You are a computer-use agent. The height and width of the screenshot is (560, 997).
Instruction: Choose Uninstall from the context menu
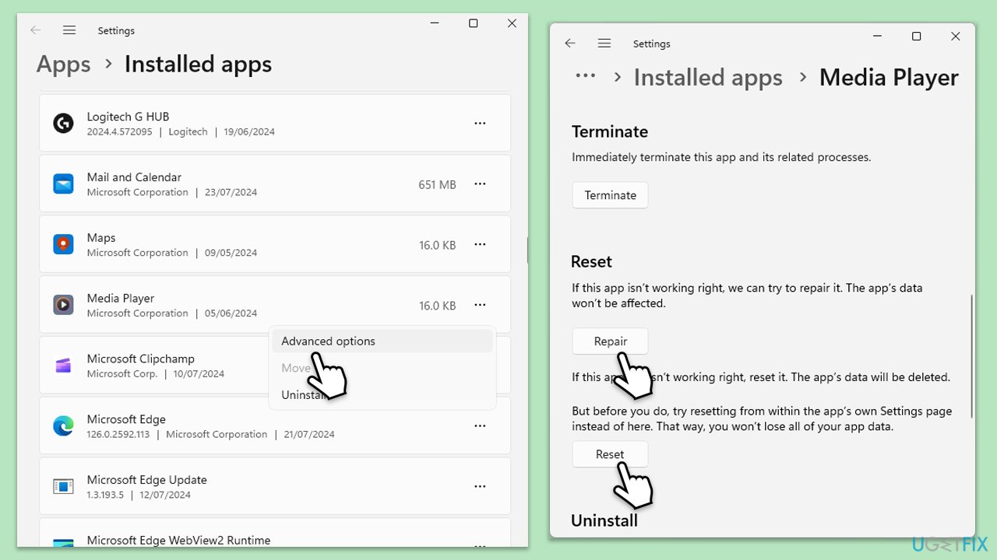[382, 395]
